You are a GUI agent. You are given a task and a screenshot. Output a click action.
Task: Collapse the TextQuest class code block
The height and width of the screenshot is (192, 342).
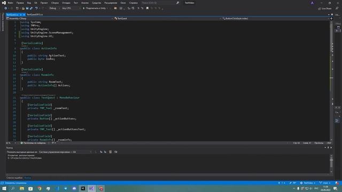(x=20, y=98)
